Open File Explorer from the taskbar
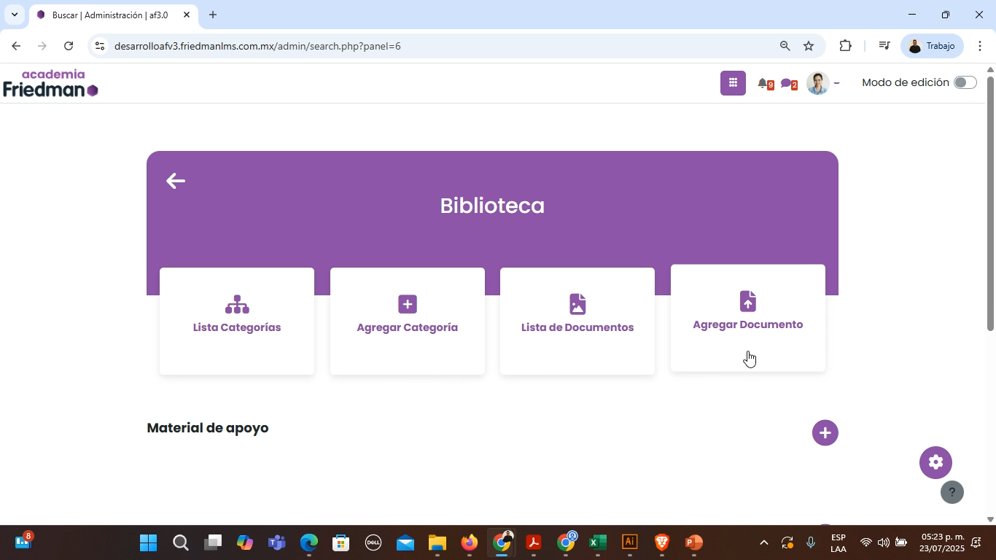Screen dimensions: 996x560 point(437,542)
